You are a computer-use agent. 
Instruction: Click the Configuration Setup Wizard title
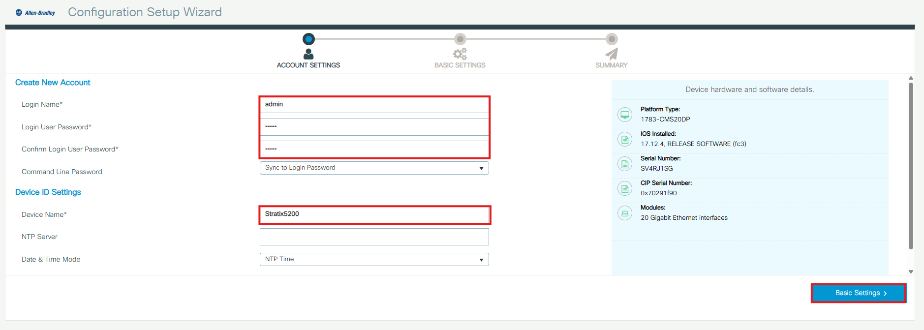tap(145, 12)
